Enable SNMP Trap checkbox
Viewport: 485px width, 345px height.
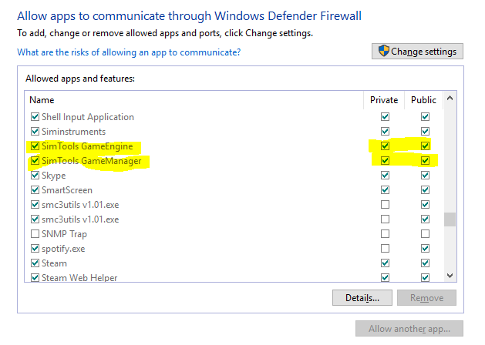coord(35,234)
